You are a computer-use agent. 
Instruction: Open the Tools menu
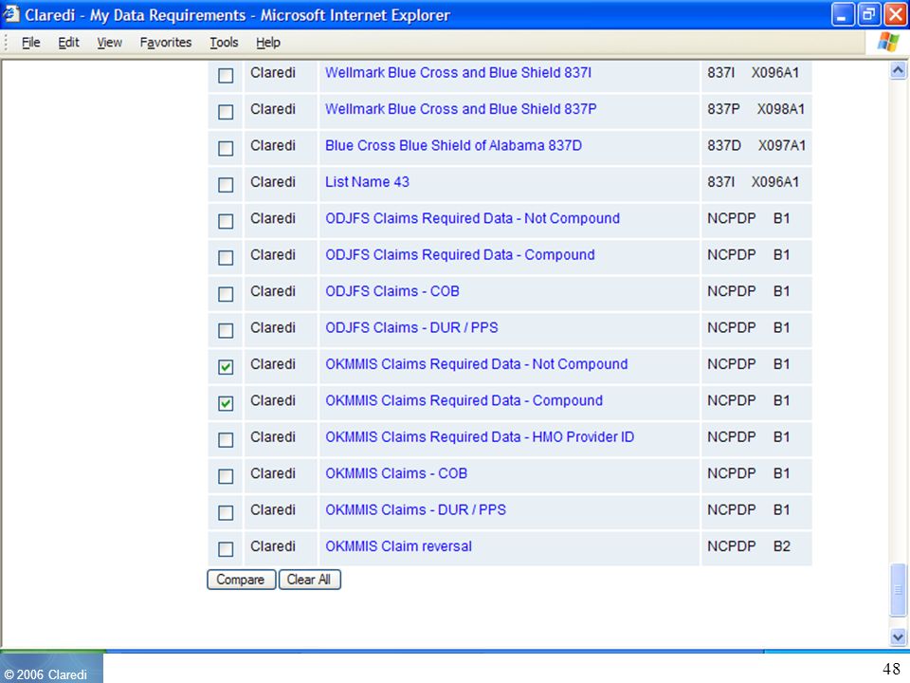pyautogui.click(x=224, y=43)
